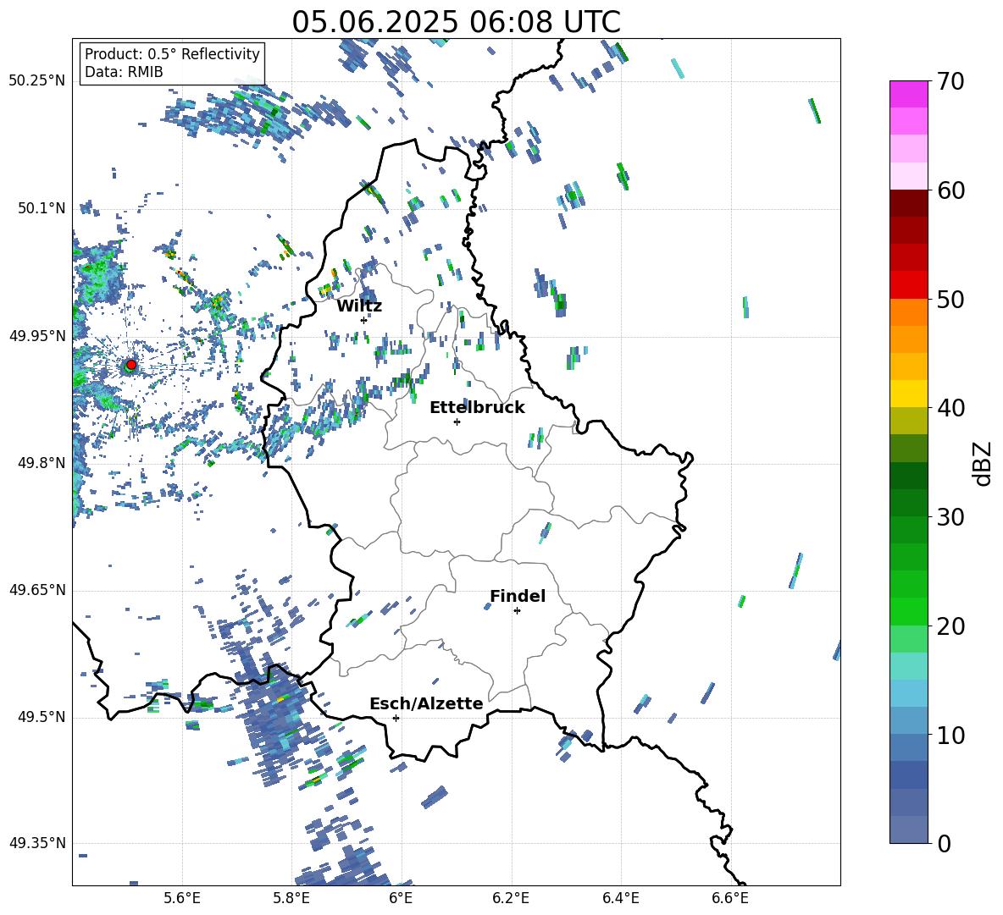
Task: Click the 50.25°N latitude label
Action: pos(37,81)
